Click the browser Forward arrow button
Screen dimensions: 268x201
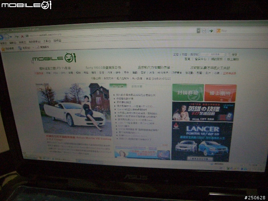[x=7, y=37]
